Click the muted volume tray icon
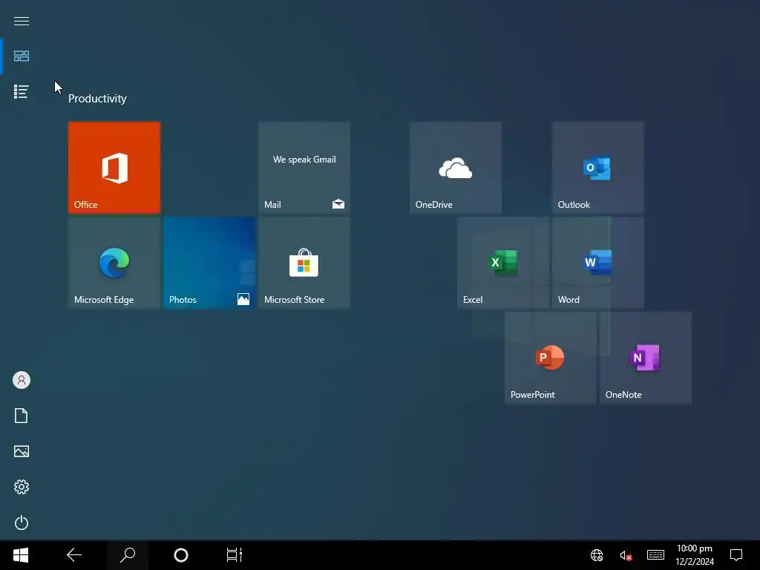760x570 pixels. (626, 555)
